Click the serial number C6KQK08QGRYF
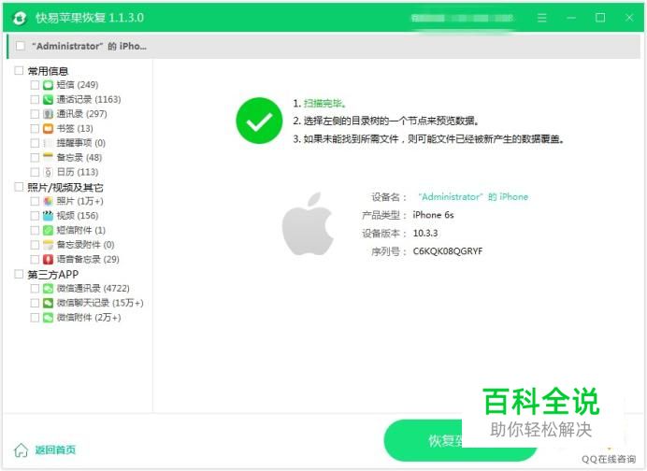This screenshot has height=471, width=647. click(448, 251)
